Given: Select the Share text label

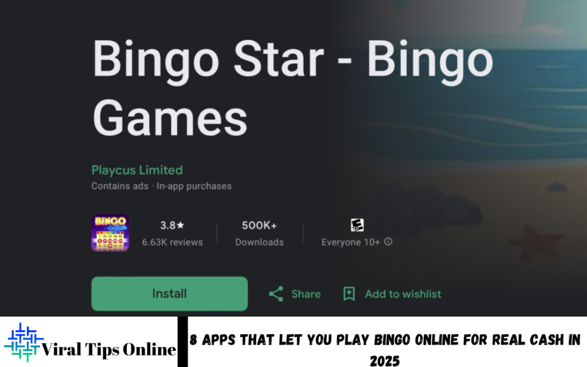Looking at the screenshot, I should (306, 294).
